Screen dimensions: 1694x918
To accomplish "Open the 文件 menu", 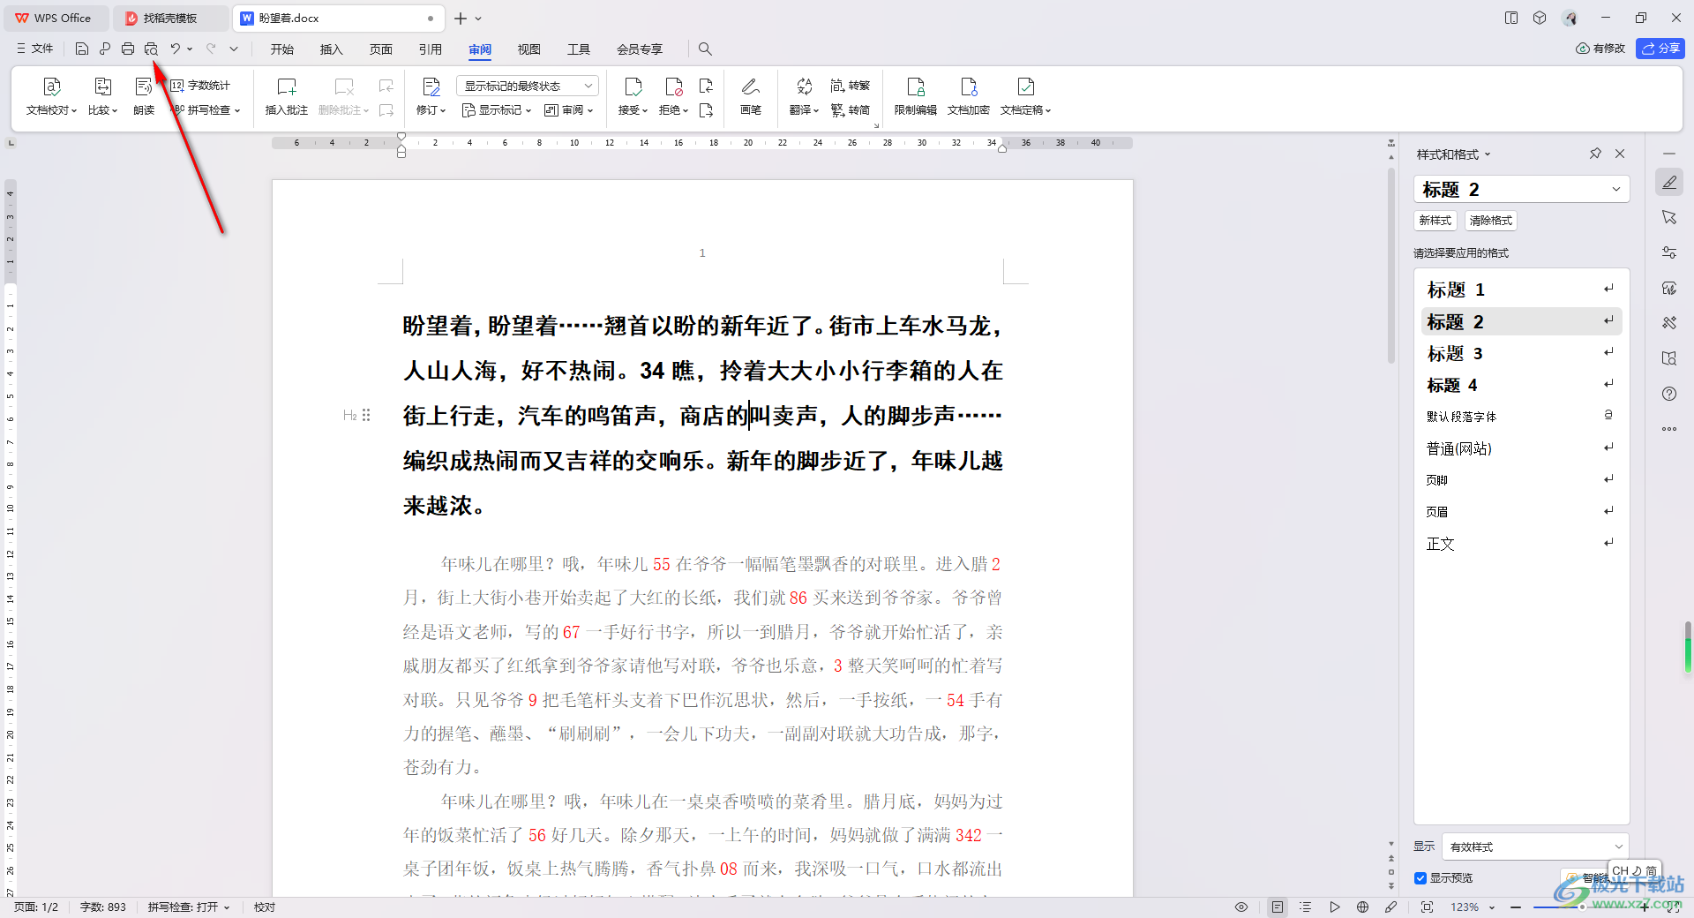I will click(35, 49).
